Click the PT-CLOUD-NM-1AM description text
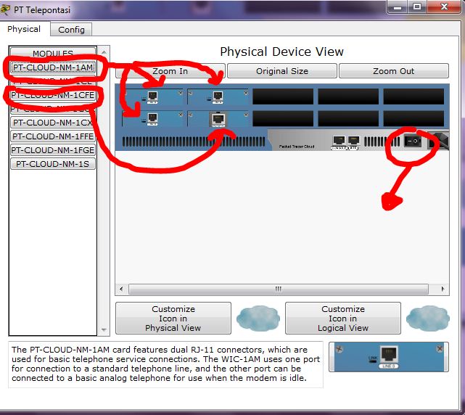The width and height of the screenshot is (465, 415). (x=165, y=364)
